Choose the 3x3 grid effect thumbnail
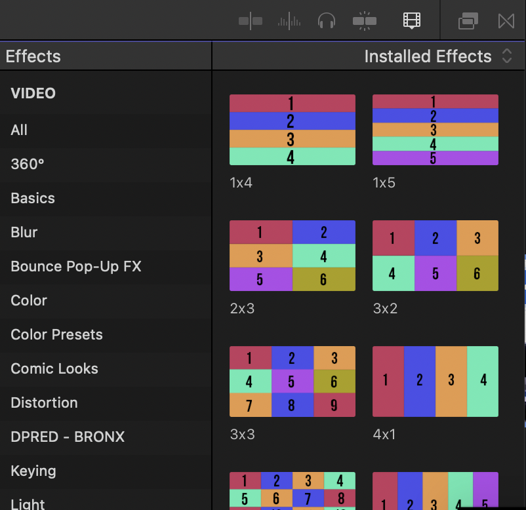526x510 pixels. click(292, 382)
